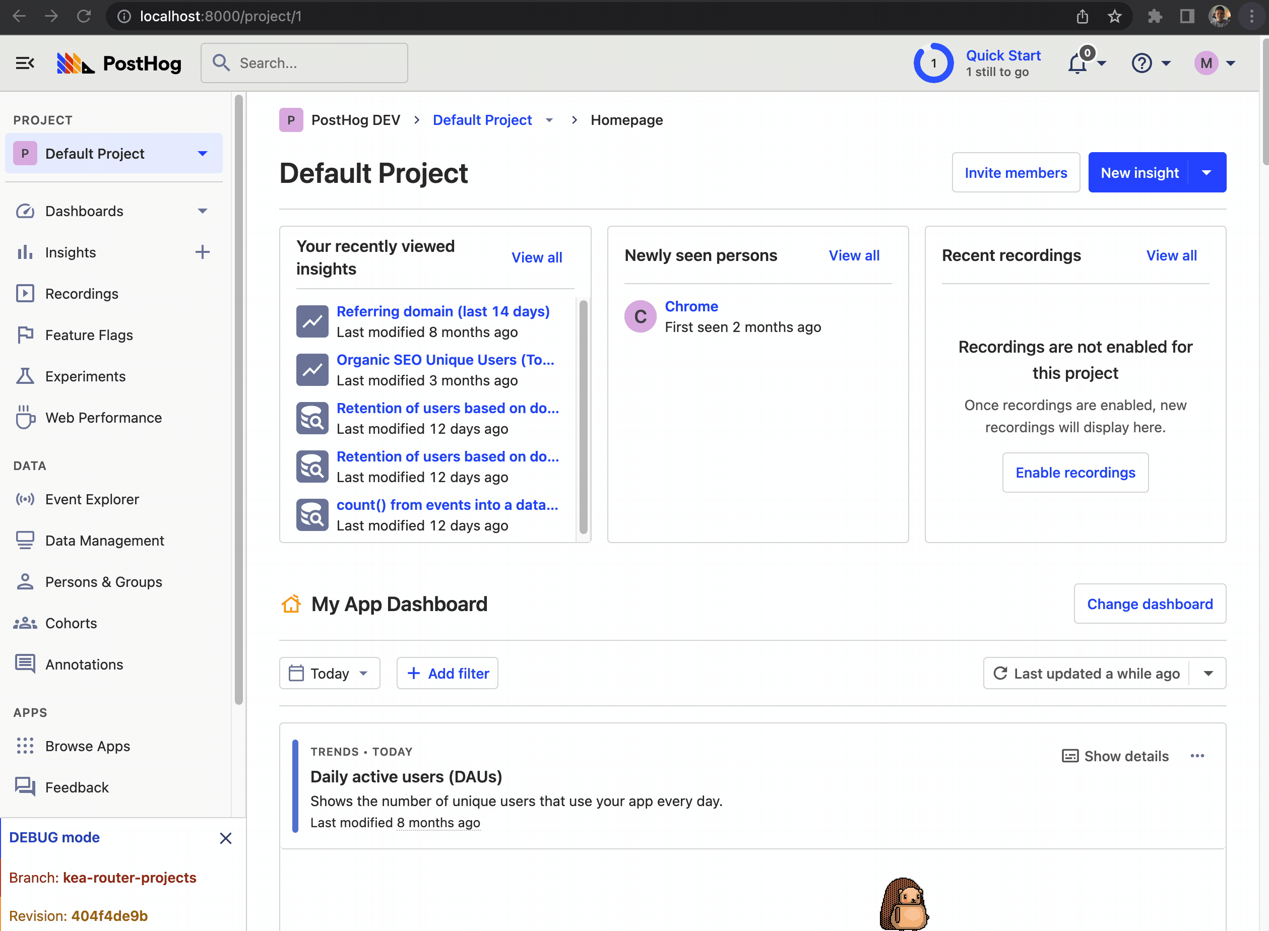This screenshot has height=931, width=1269.
Task: Open Feature Flags from the sidebar
Action: point(89,336)
